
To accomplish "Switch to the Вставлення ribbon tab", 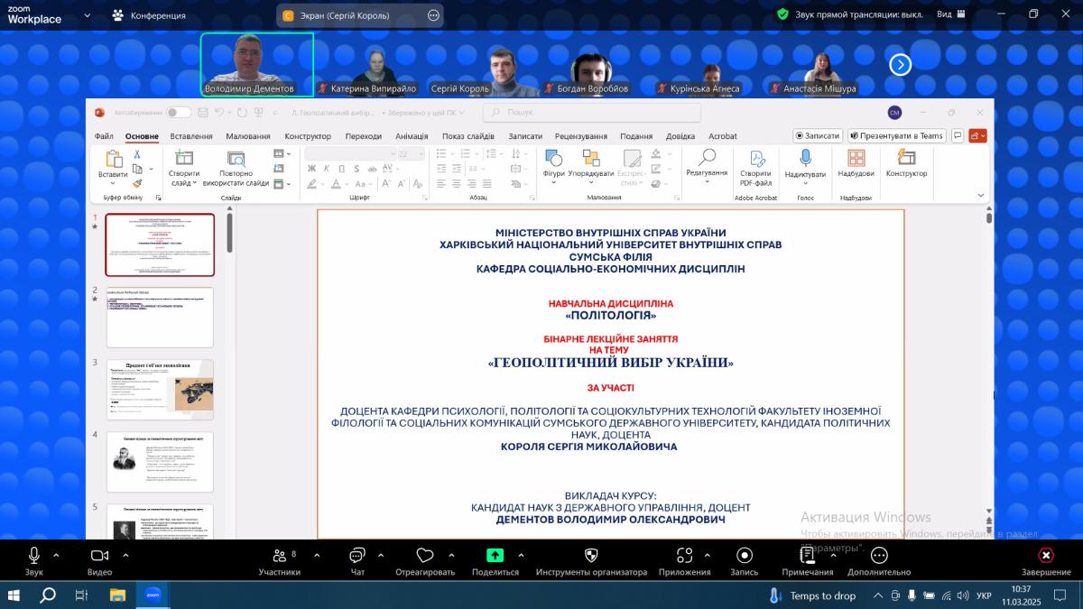I will click(x=191, y=136).
